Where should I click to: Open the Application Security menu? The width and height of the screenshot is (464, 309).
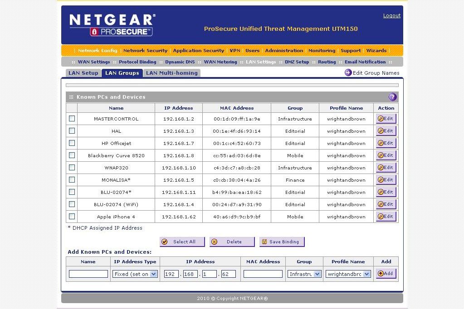199,51
